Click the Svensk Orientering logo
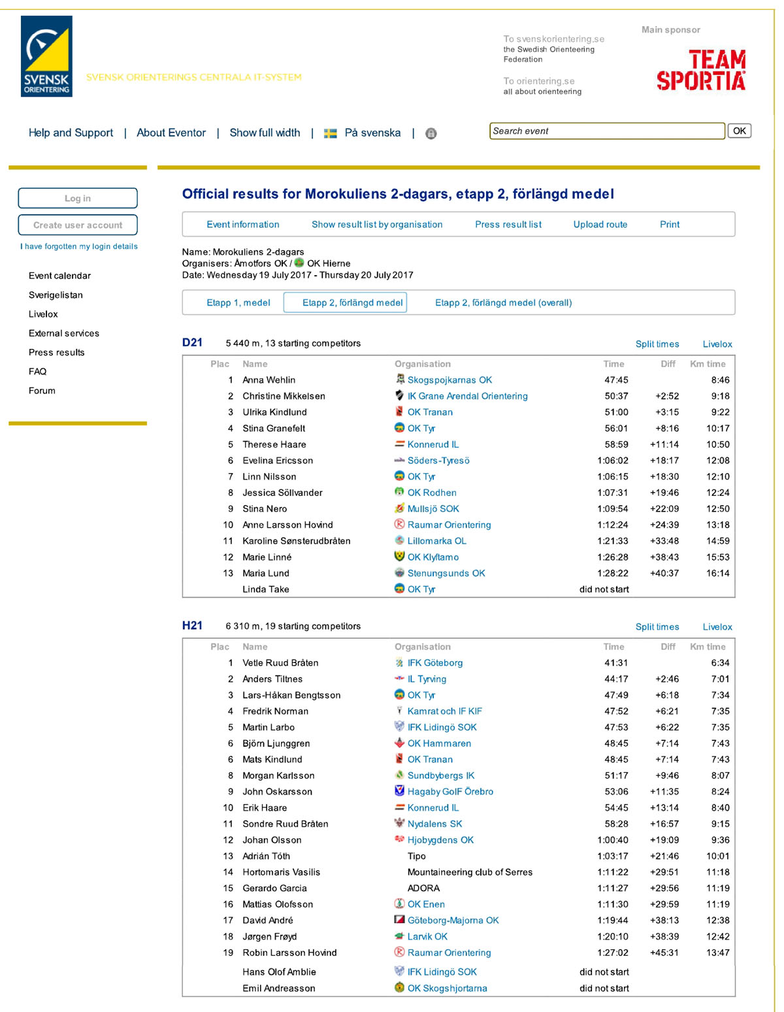 coord(46,56)
